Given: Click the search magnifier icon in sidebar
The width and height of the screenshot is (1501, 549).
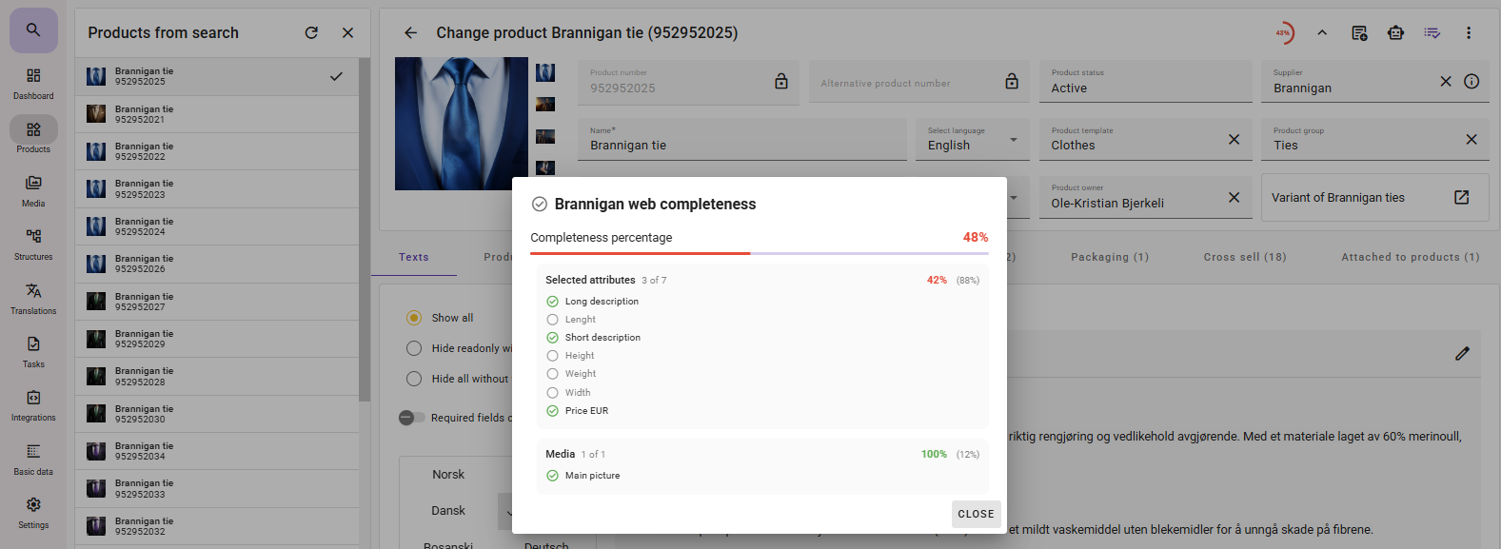Looking at the screenshot, I should [x=33, y=30].
